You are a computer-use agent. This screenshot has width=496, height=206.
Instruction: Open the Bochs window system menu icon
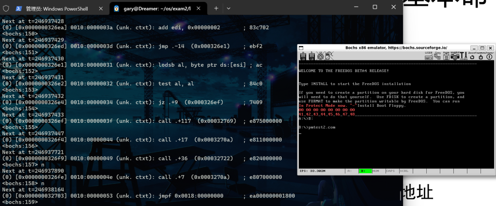point(301,47)
